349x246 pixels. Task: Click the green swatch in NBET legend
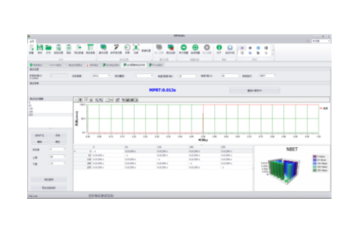(x=315, y=170)
